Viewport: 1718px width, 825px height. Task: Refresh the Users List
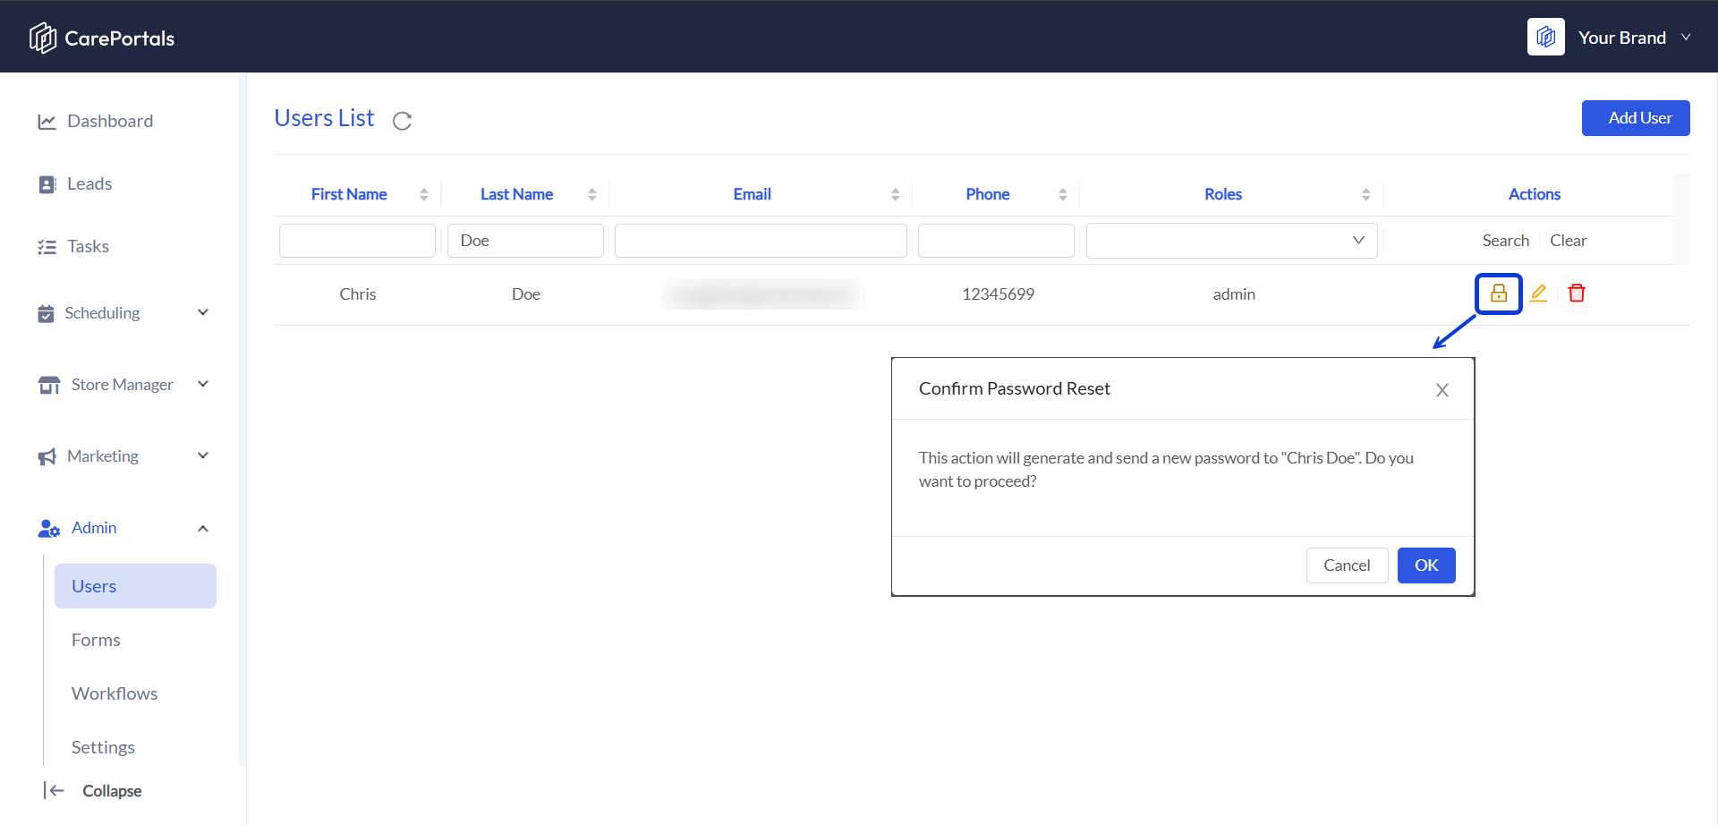tap(402, 121)
